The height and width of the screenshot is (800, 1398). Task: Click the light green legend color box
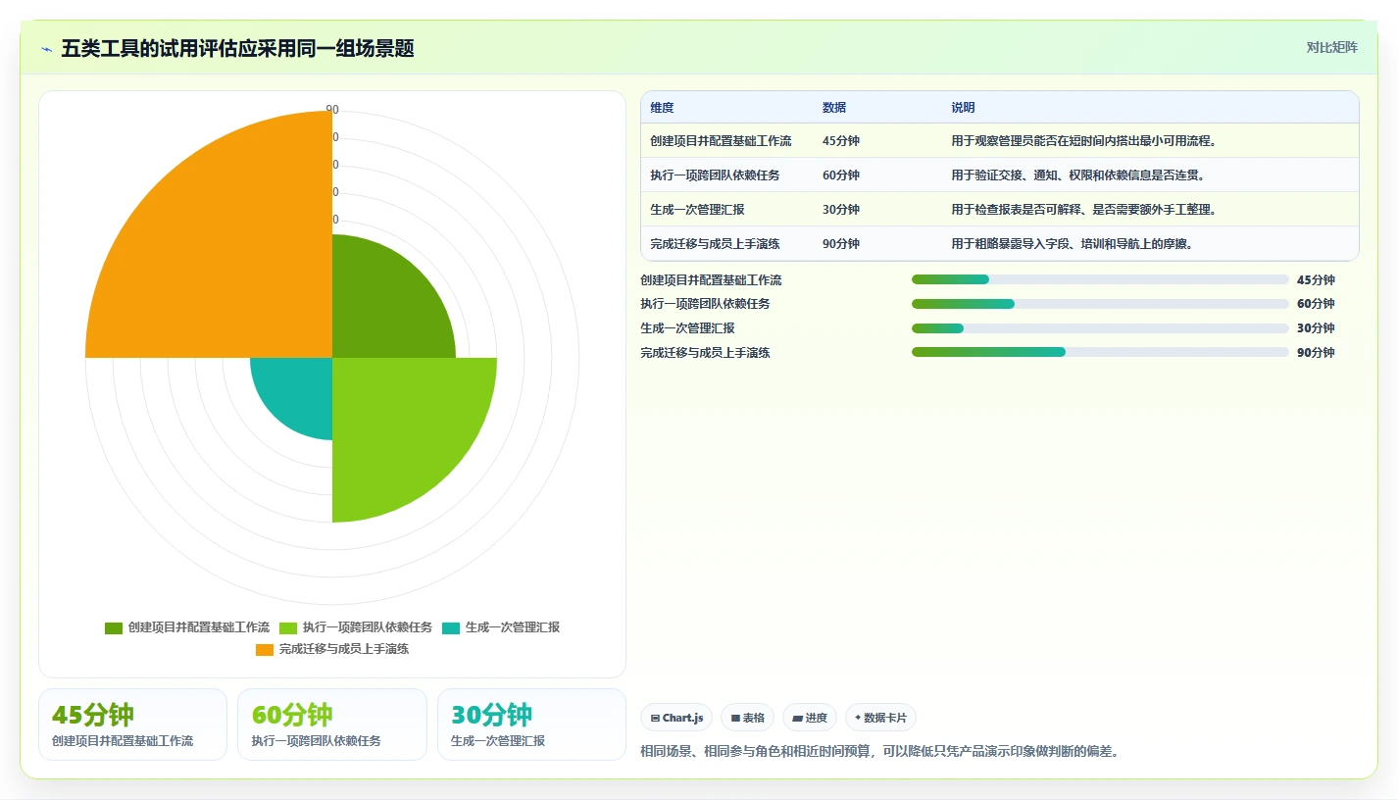pyautogui.click(x=288, y=627)
